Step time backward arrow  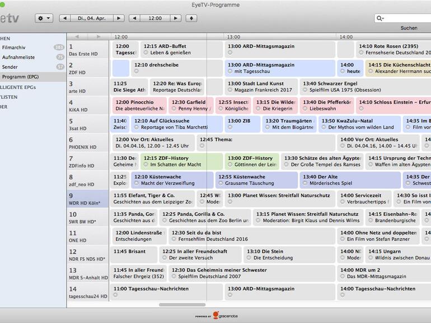tap(135, 18)
